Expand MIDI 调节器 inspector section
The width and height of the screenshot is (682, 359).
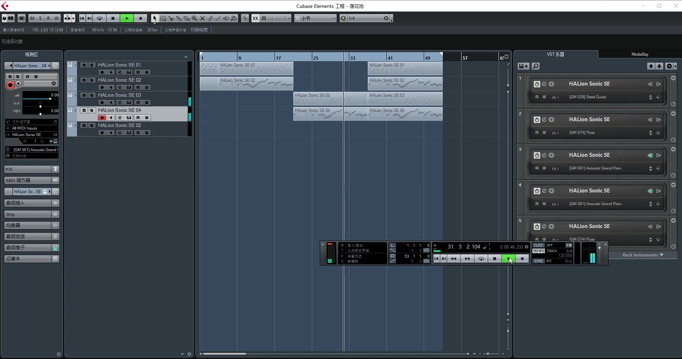click(x=28, y=180)
